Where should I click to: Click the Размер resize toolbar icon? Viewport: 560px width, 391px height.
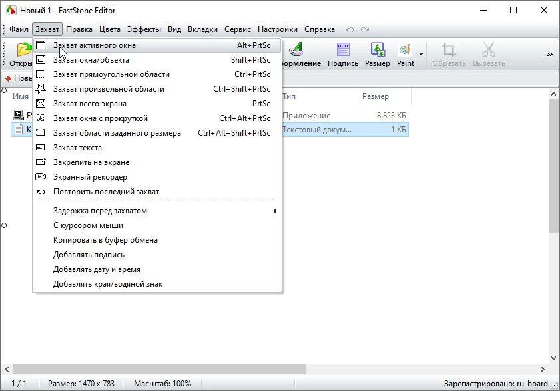[378, 49]
